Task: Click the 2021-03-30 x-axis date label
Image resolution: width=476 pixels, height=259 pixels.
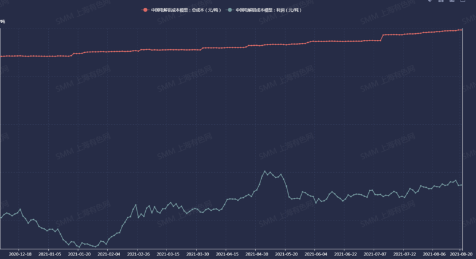Action: coord(198,254)
